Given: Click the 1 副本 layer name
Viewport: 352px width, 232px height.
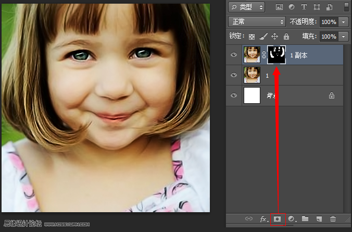Looking at the screenshot, I should (x=298, y=55).
